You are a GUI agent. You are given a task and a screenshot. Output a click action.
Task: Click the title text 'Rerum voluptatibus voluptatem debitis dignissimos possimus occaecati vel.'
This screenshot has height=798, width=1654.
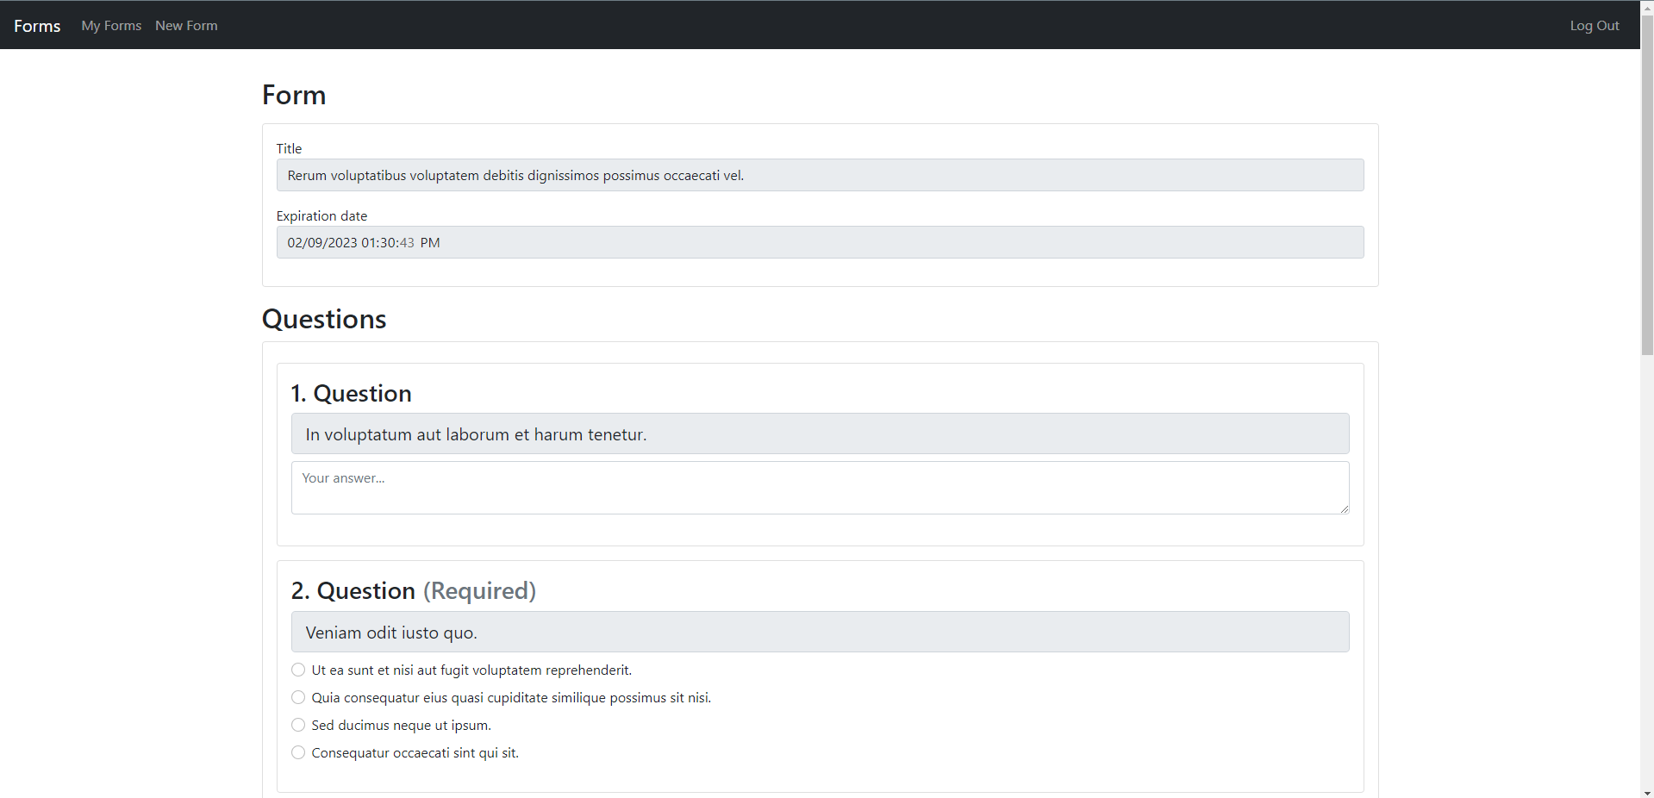[x=515, y=175]
